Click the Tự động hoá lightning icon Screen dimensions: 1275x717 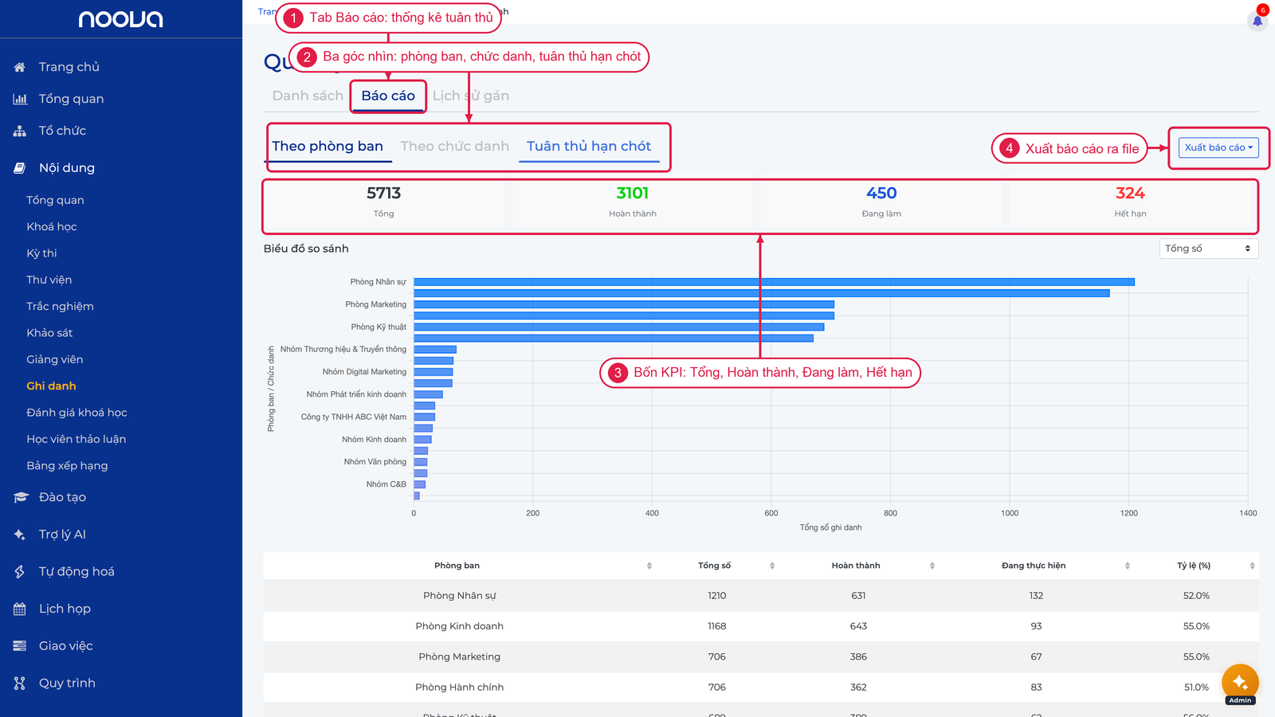20,571
